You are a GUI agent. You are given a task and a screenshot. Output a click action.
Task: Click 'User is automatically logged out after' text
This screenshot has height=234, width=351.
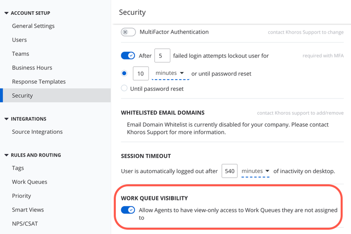(169, 171)
